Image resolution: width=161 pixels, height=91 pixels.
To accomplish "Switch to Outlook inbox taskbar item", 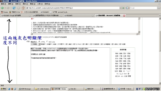I will pyautogui.click(x=125, y=89).
